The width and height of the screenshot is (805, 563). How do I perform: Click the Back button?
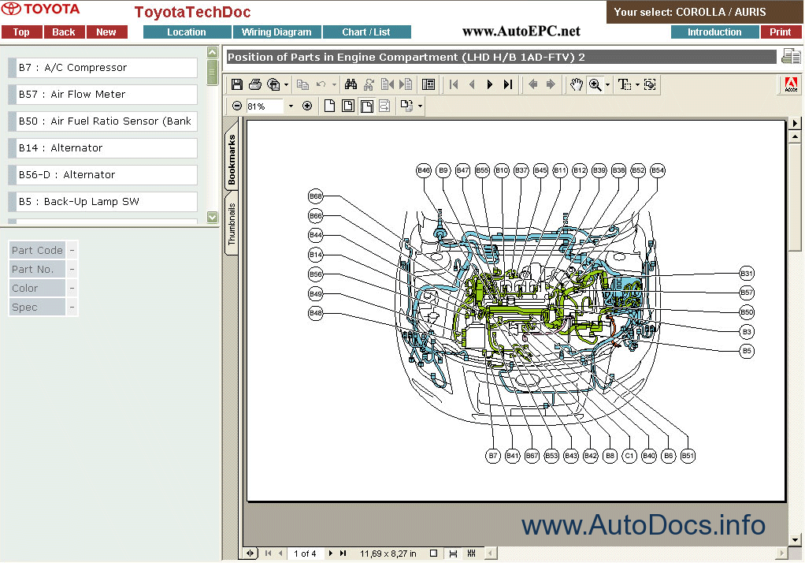coord(64,32)
